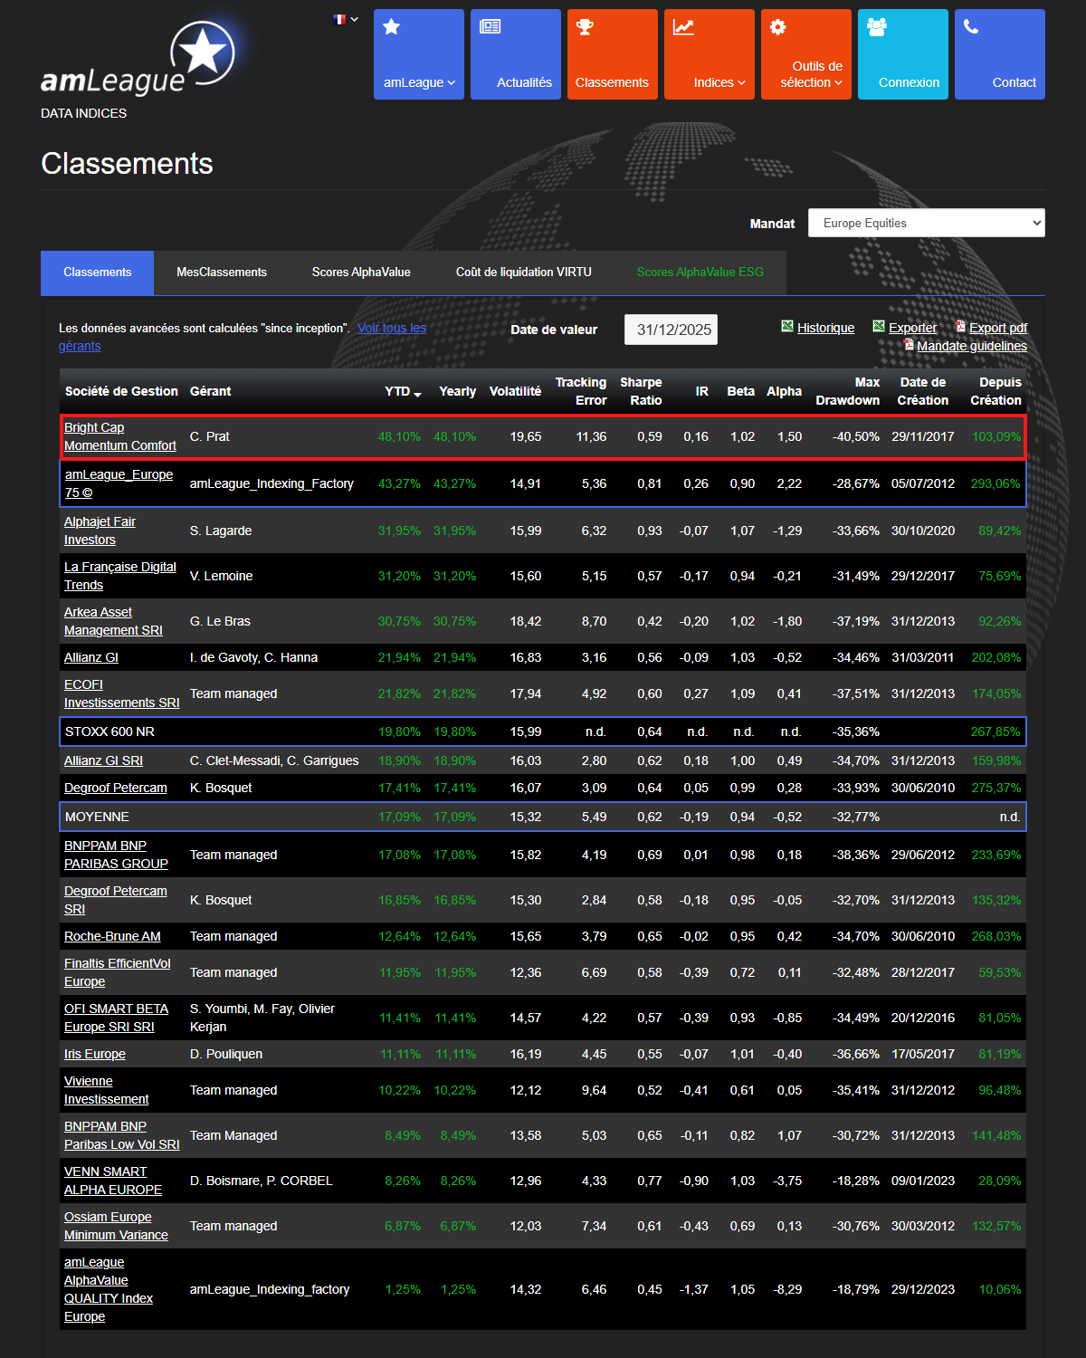Click the Exporter link
Screen dimensions: 1086x1358
[912, 328]
